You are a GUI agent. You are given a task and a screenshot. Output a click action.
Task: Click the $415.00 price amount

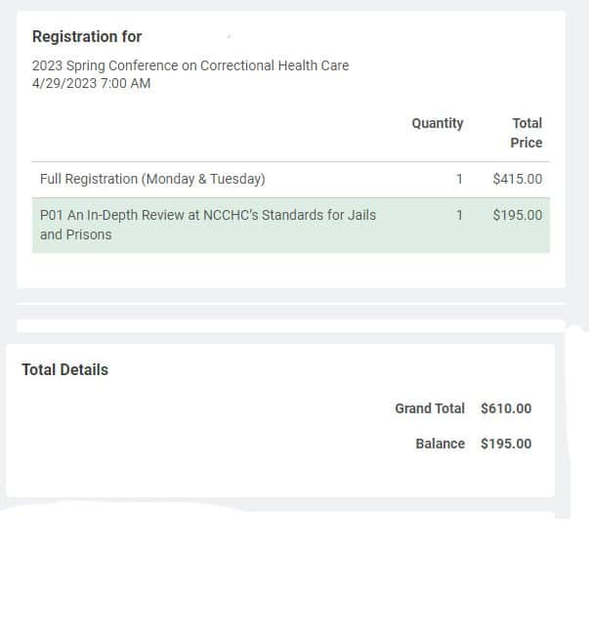click(518, 179)
